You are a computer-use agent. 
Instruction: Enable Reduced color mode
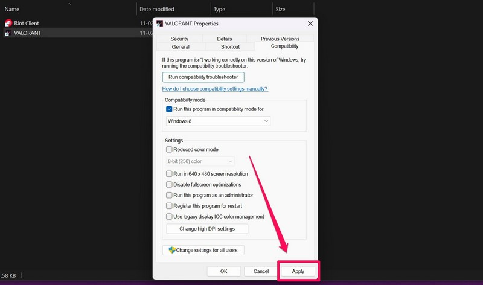pyautogui.click(x=169, y=149)
